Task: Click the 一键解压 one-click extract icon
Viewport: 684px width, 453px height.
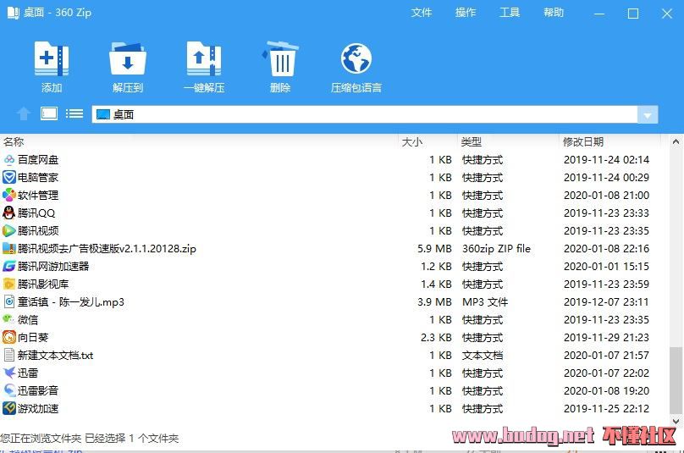Action: point(204,59)
